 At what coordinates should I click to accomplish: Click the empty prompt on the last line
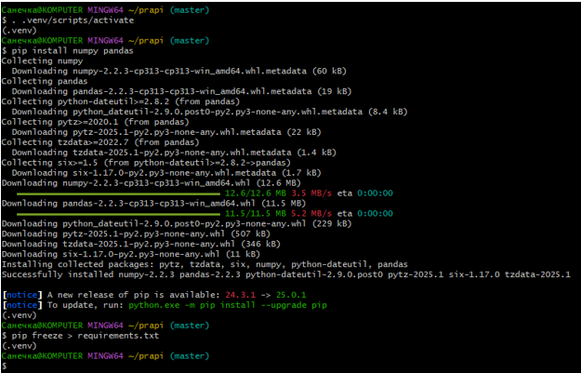(5, 366)
